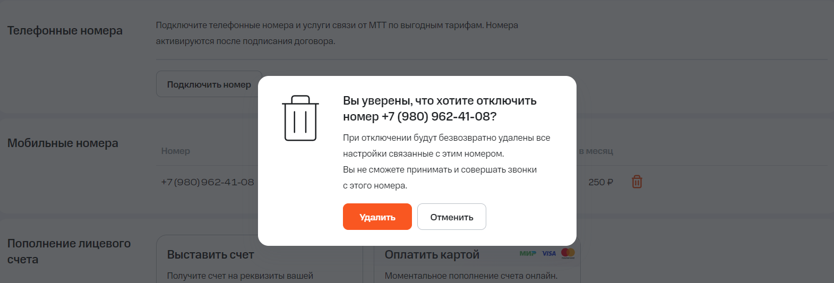Click the МИР payment logo

coord(528,254)
